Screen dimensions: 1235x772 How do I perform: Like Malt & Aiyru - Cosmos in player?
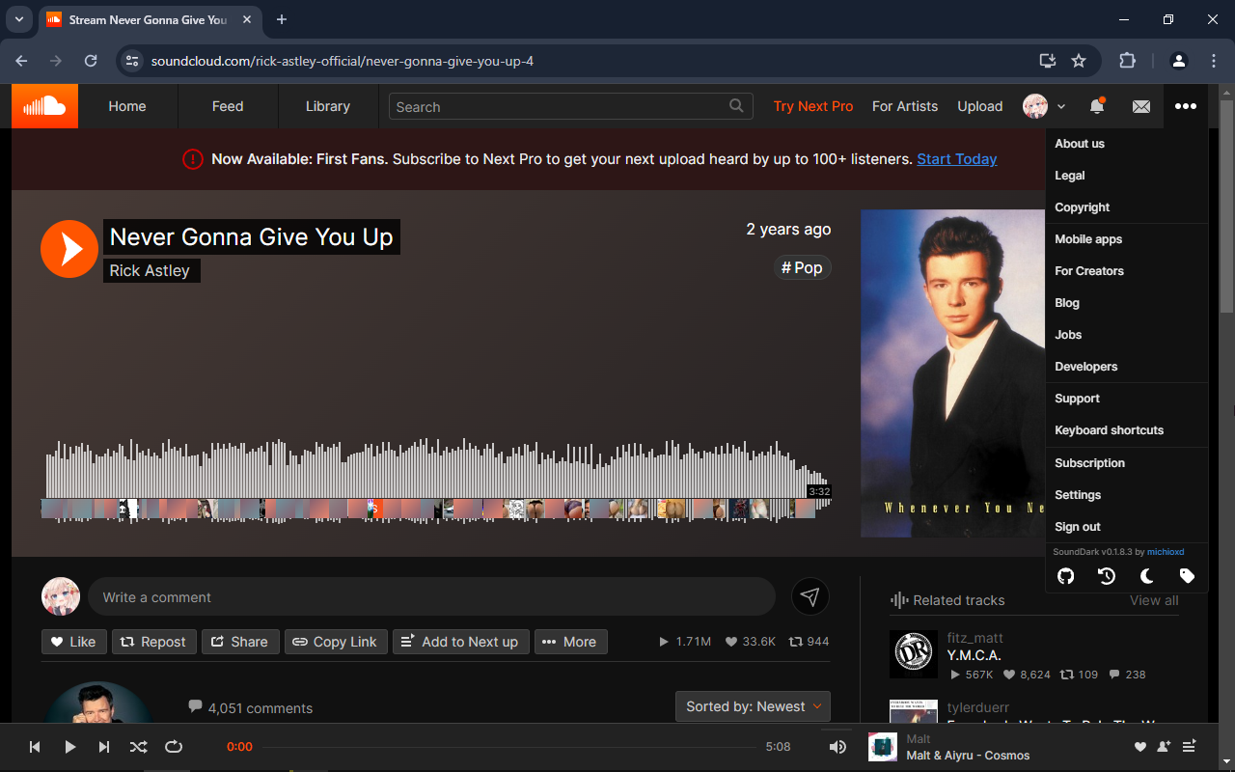pyautogui.click(x=1140, y=747)
